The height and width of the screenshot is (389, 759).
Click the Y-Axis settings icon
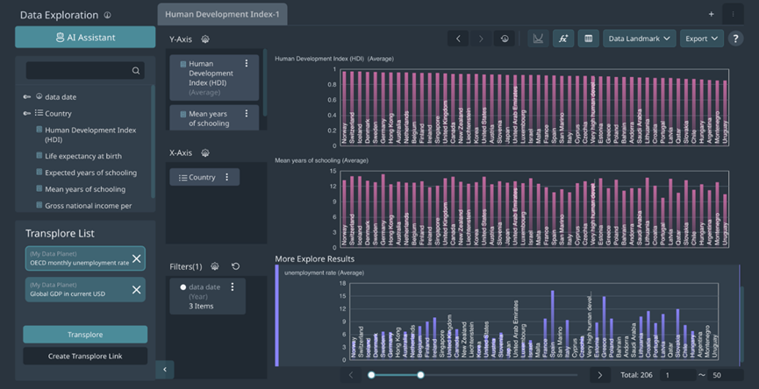204,39
